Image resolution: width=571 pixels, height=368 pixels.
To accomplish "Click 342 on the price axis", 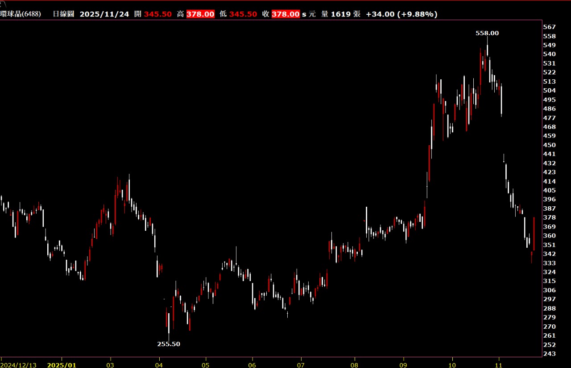I will pos(550,254).
